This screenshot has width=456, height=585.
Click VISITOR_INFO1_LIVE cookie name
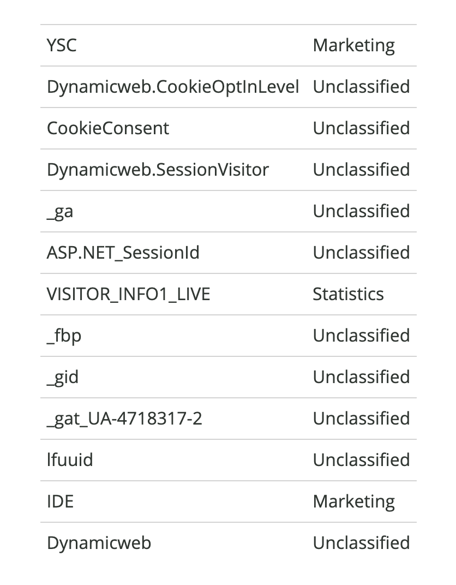click(x=128, y=294)
